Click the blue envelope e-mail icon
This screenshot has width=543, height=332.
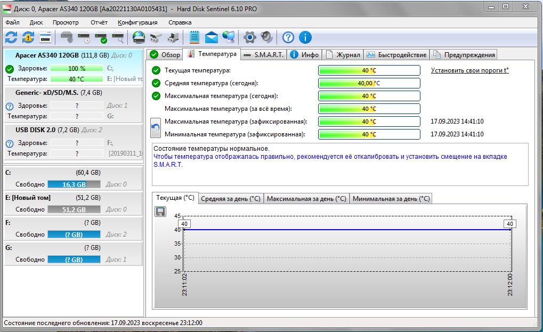[x=211, y=37]
